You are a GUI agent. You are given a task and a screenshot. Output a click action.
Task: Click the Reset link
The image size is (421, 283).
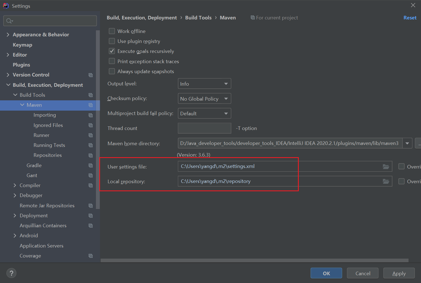coord(410,18)
